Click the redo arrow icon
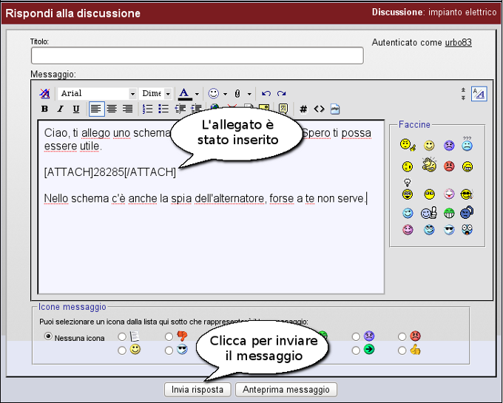 [x=282, y=94]
